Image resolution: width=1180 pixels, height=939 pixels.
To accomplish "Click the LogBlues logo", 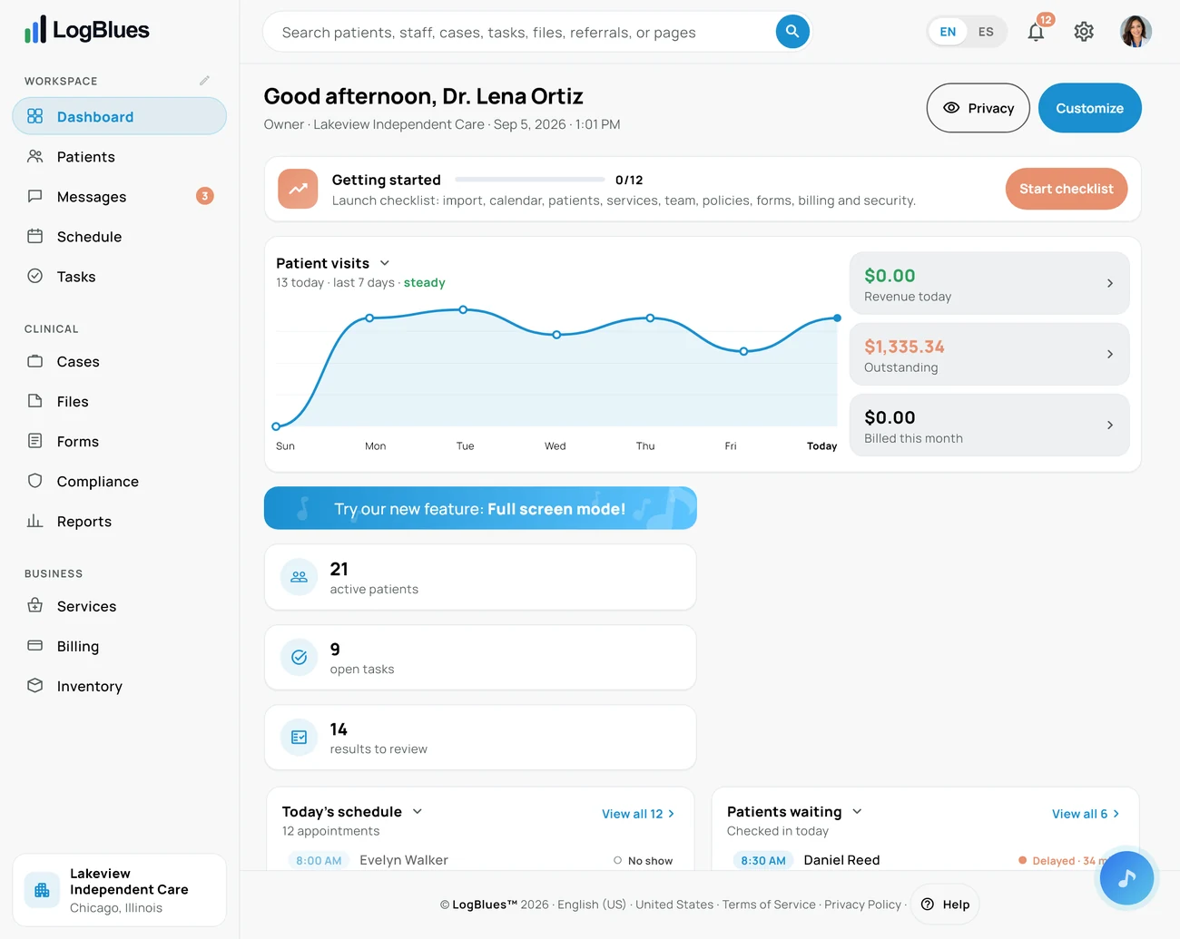I will click(87, 30).
